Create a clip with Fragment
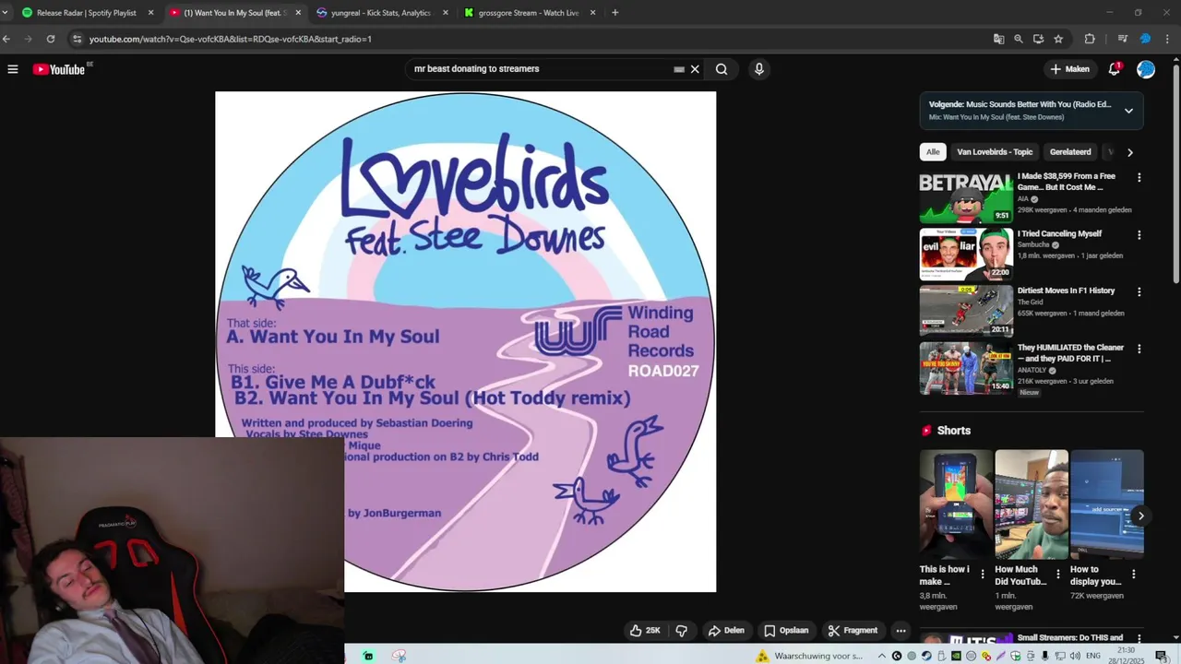 point(853,631)
